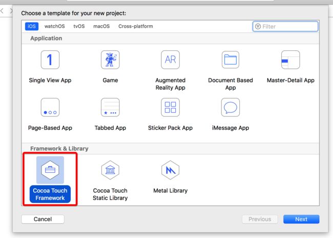Click the Page-Based App label
Image resolution: width=333 pixels, height=238 pixels.
coord(50,128)
